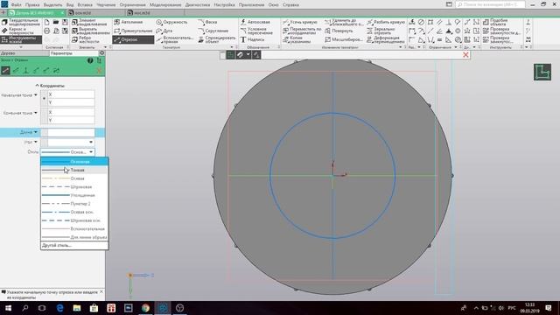
Task: Choose the Автолиния tool in the ribbon
Action: click(129, 22)
